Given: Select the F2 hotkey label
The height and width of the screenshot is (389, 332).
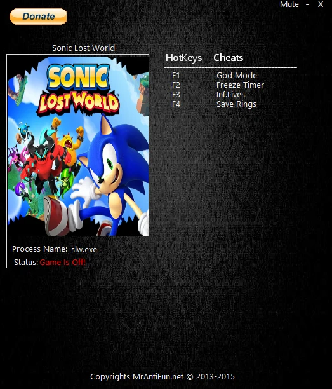Looking at the screenshot, I should point(176,85).
